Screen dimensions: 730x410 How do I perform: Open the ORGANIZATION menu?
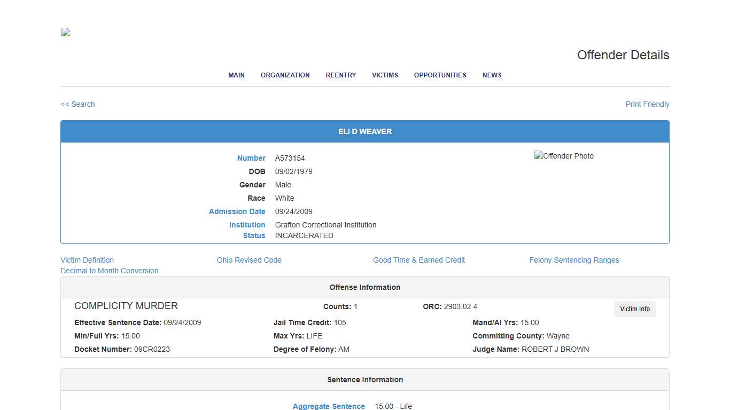(x=285, y=75)
